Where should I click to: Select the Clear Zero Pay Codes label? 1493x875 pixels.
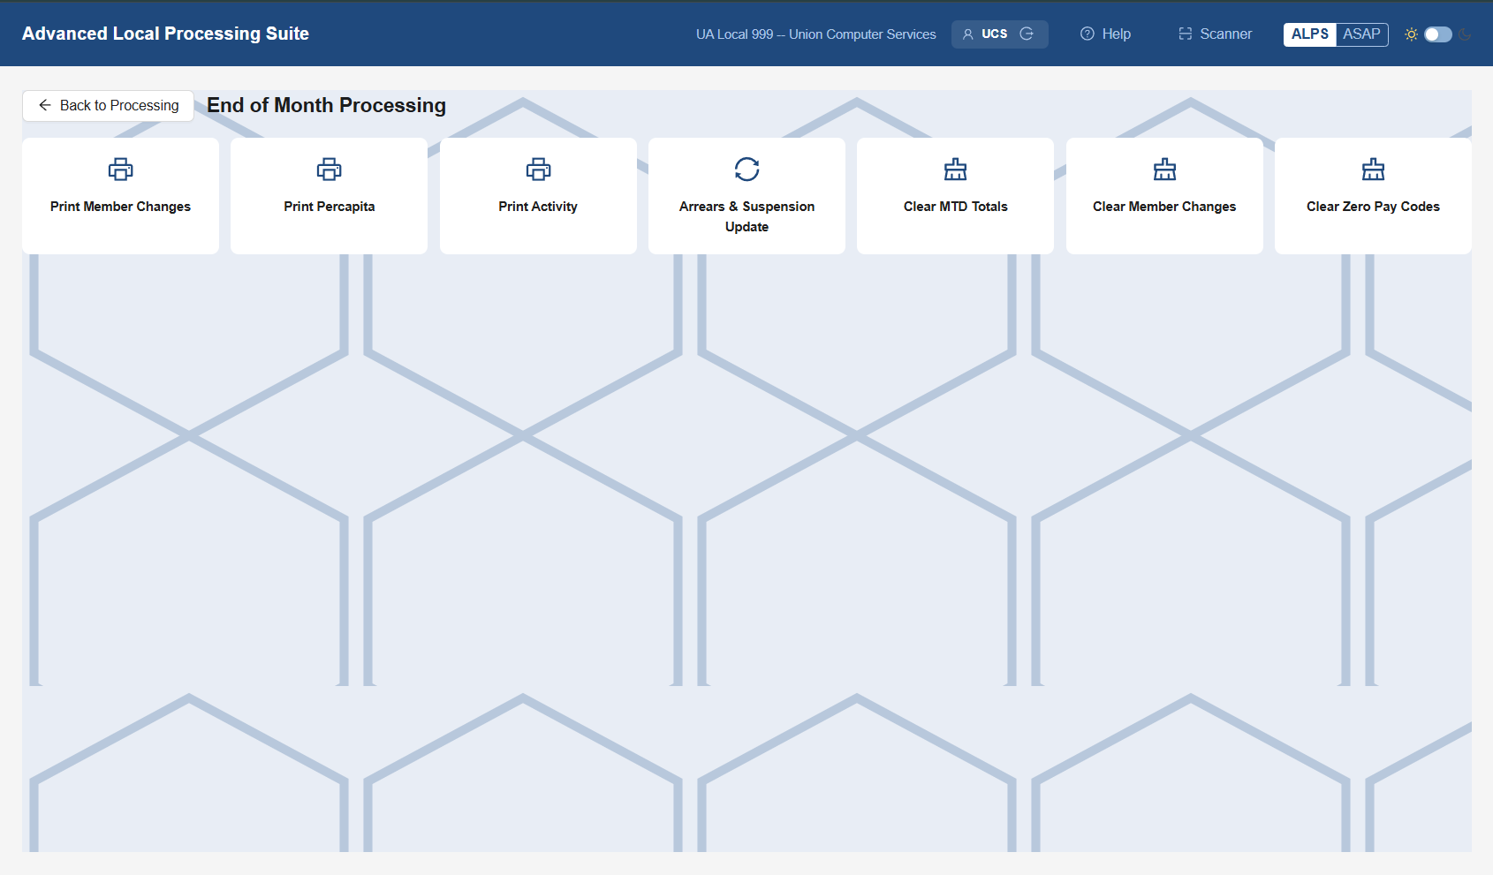[x=1373, y=207]
